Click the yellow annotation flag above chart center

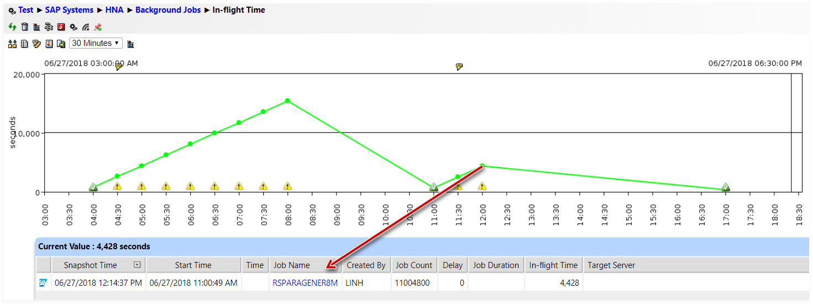[x=459, y=67]
